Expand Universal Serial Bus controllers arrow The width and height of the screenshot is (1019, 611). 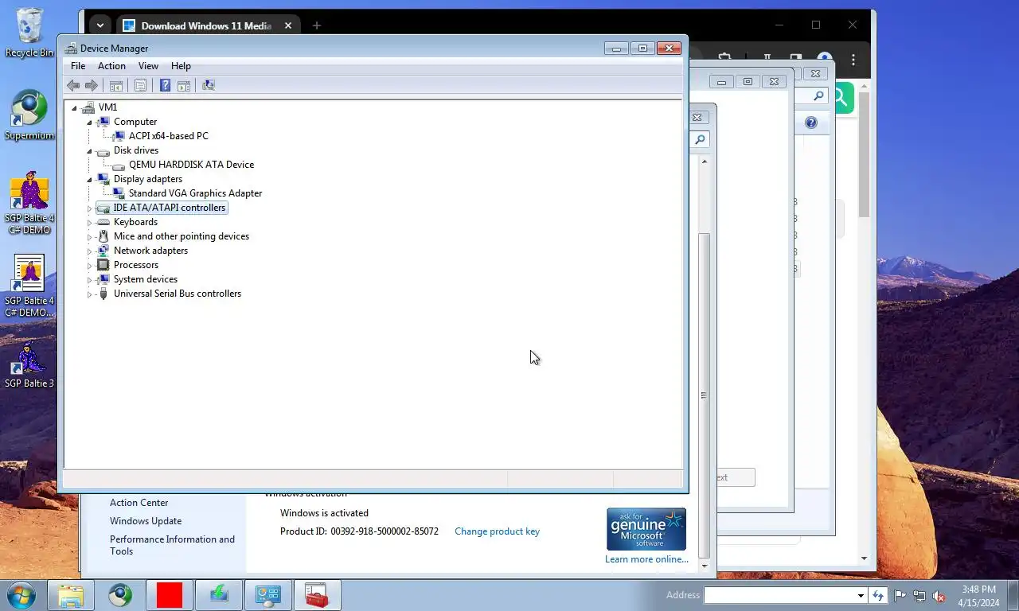[89, 294]
